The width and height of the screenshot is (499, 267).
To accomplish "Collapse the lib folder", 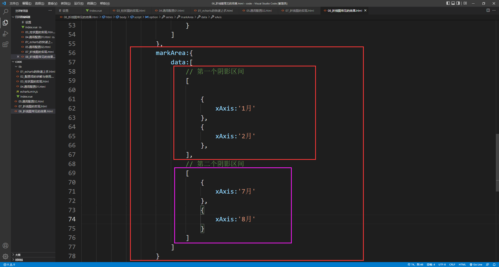I will [x=20, y=67].
